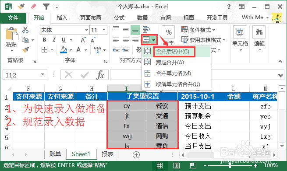The image size is (287, 171).
Task: Expand the formula bar chevron
Action: coord(280,75)
